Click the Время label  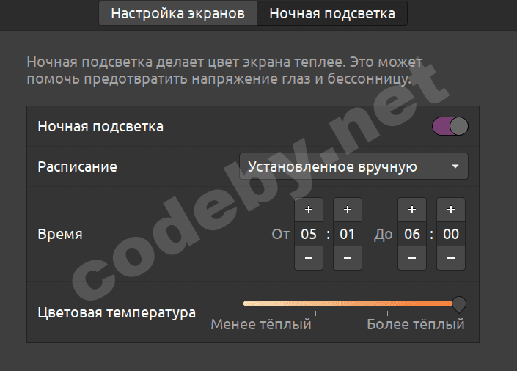pyautogui.click(x=60, y=235)
